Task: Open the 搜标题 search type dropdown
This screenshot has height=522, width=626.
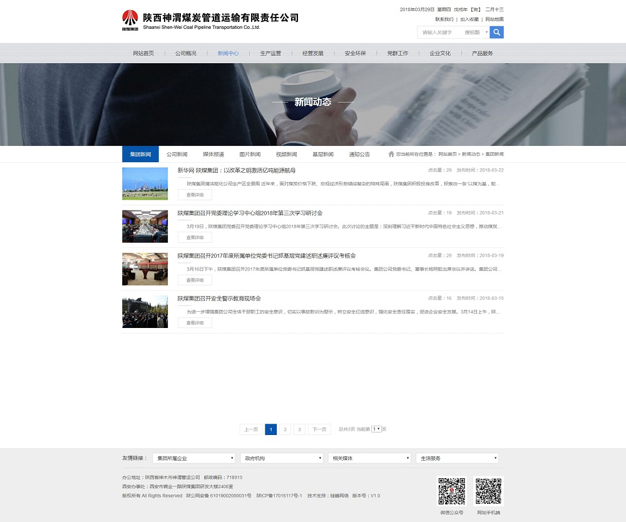Action: point(475,32)
